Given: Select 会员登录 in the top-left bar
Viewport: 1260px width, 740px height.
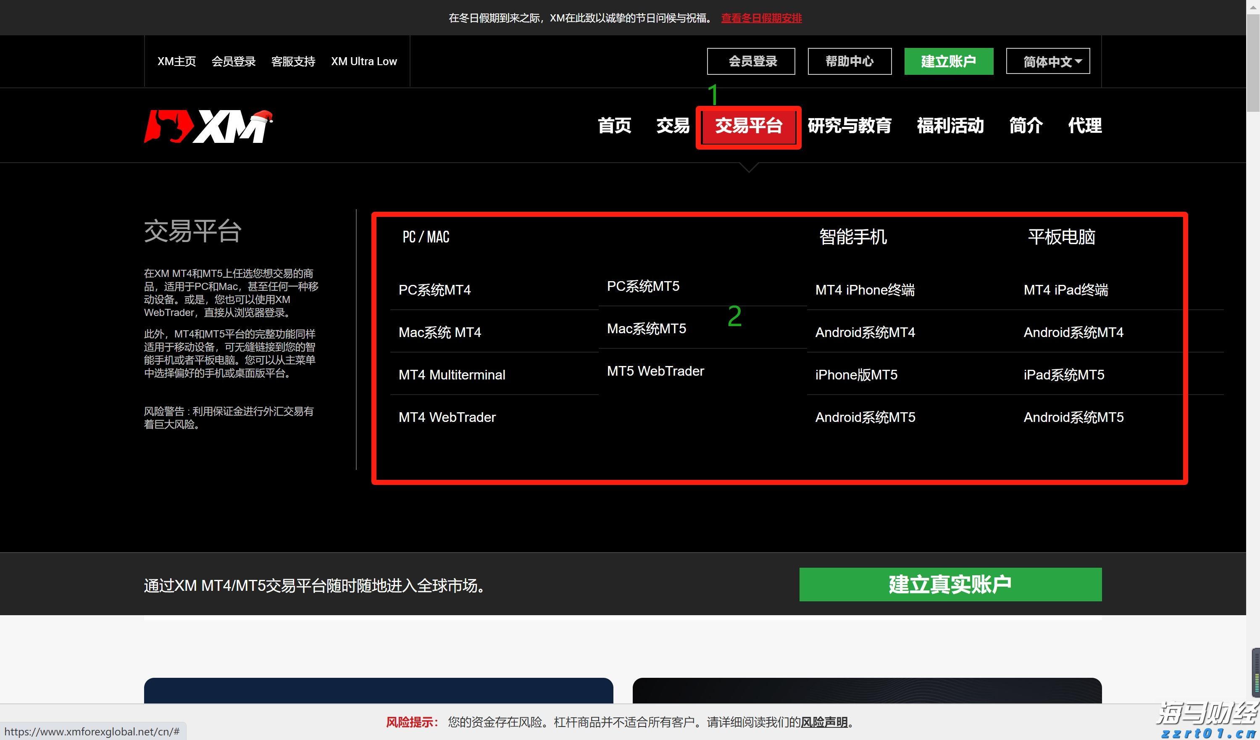Looking at the screenshot, I should (x=234, y=61).
